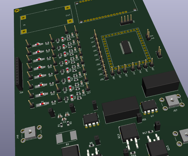Viewport: 188px width, 156px height.
Task: Click the OUT label on the module outline
Action: tap(68, 15)
